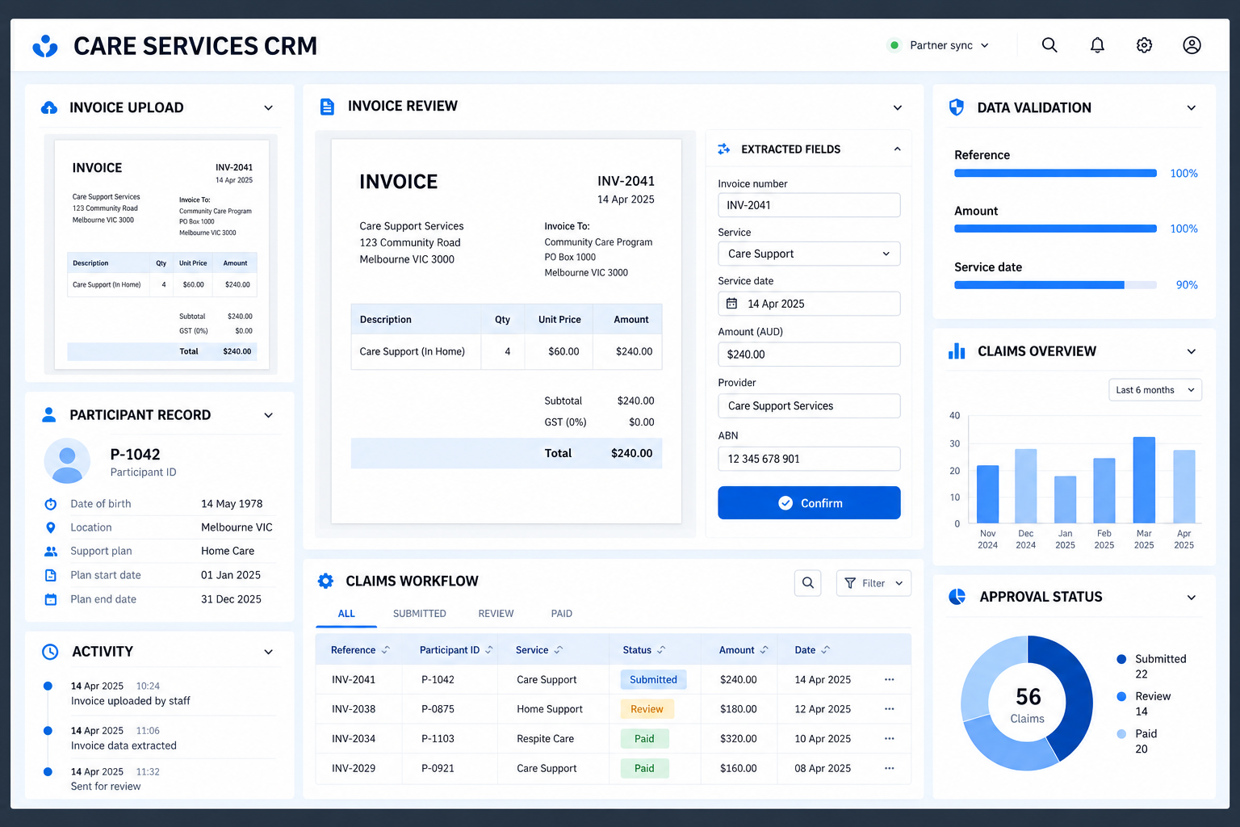Open the Partner sync dropdown
Image resolution: width=1240 pixels, height=827 pixels.
pos(939,45)
